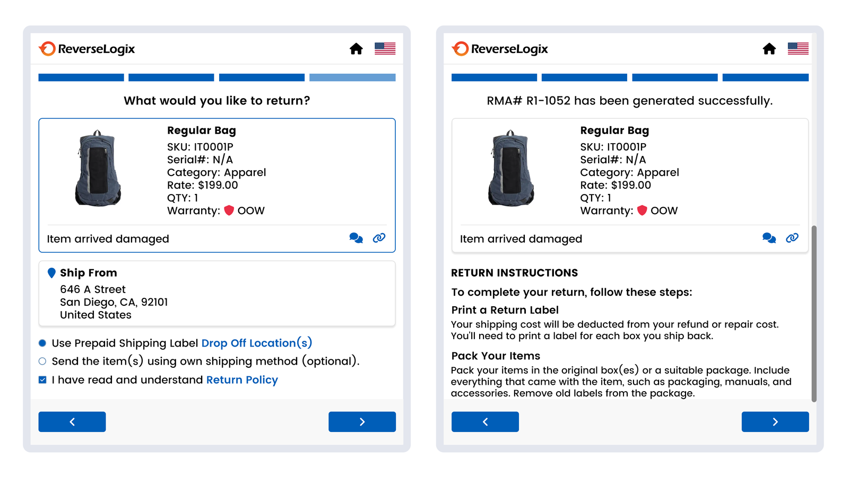Click the link icon next to Item arrived damaged

tap(792, 238)
